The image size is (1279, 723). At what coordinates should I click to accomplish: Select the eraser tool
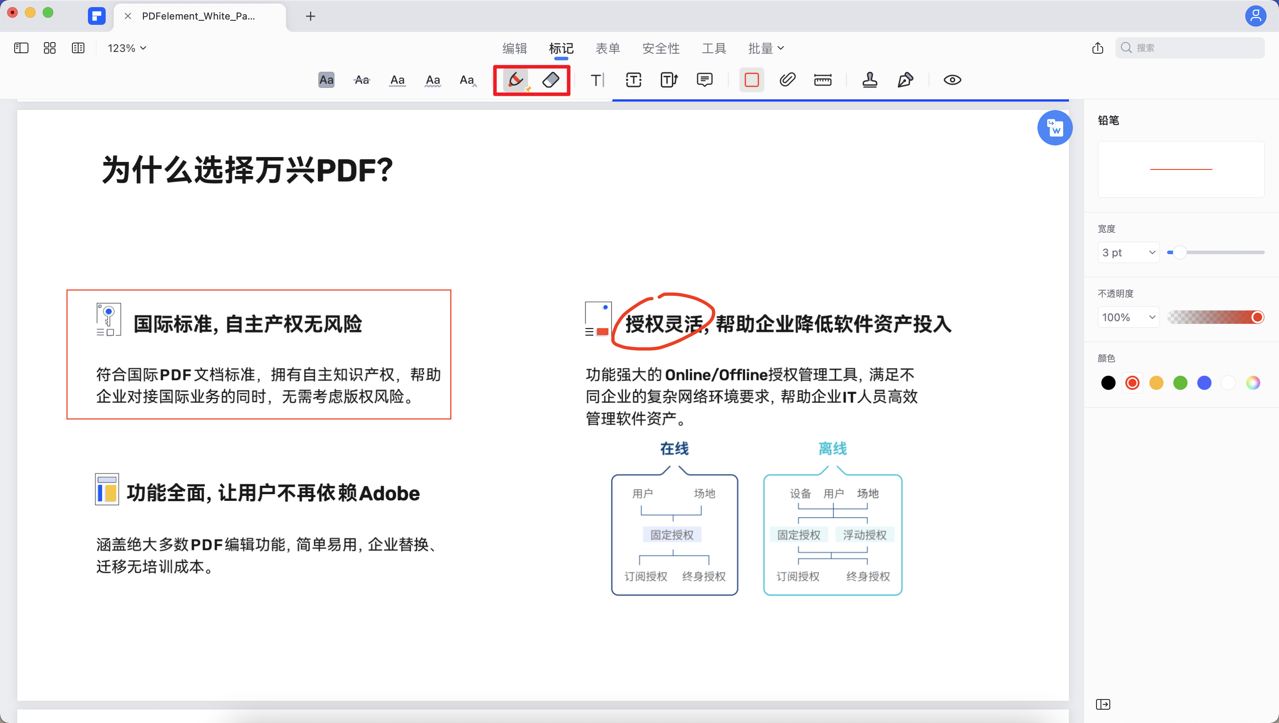tap(551, 80)
